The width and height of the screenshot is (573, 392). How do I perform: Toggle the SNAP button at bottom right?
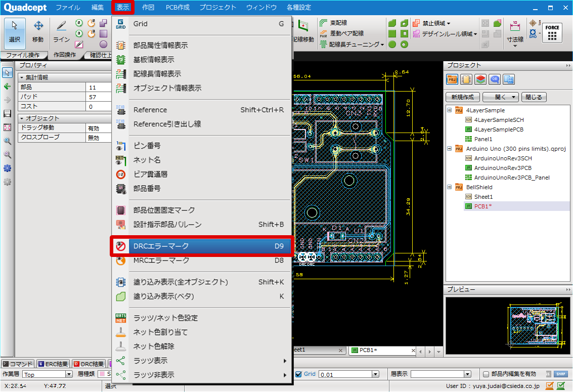point(560,374)
